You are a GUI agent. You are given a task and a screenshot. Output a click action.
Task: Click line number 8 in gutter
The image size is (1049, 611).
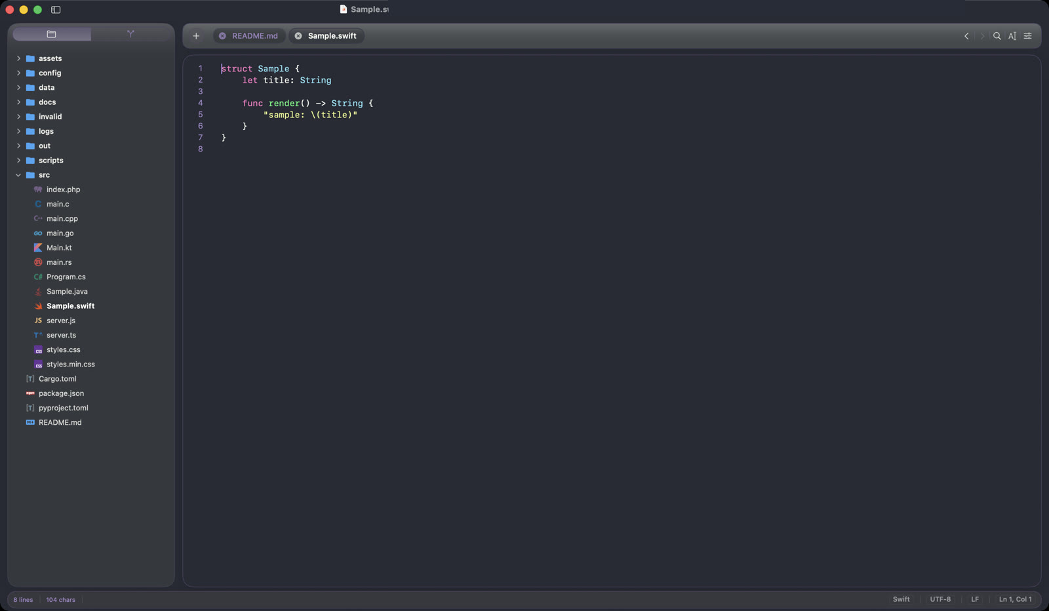coord(201,149)
